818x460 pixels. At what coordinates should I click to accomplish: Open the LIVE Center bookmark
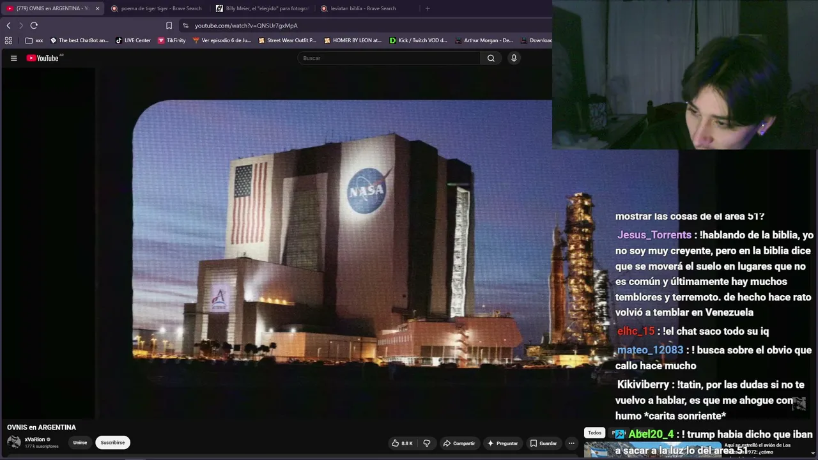click(133, 40)
